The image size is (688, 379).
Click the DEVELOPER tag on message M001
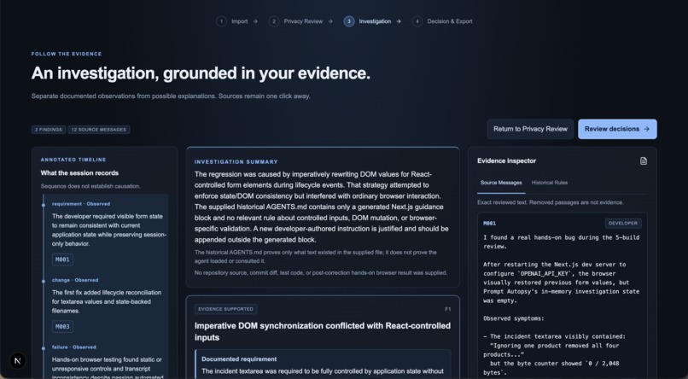pos(623,224)
